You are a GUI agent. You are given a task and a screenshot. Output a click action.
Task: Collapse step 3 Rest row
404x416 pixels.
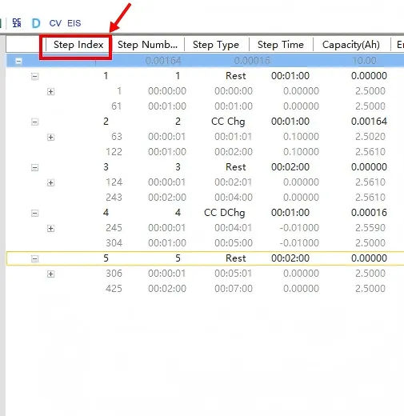pyautogui.click(x=34, y=168)
